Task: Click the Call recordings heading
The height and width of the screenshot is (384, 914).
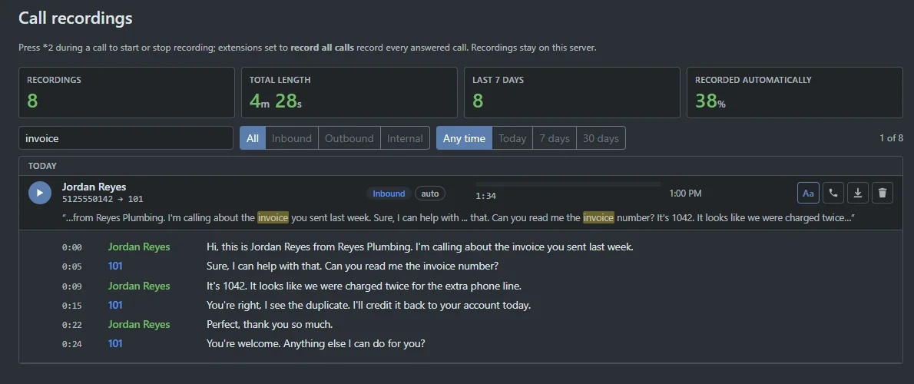Action: [76, 18]
